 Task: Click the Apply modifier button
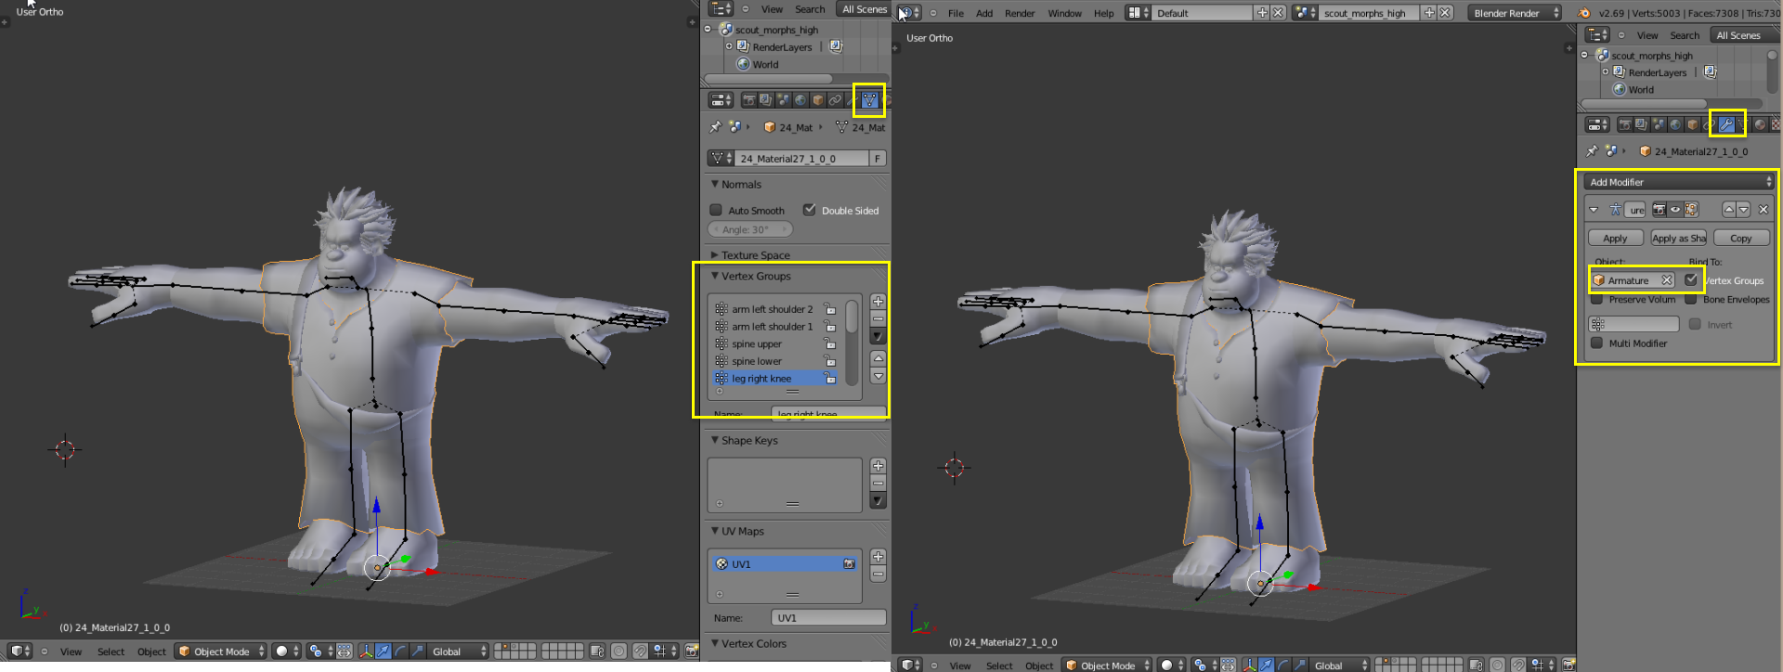point(1615,239)
